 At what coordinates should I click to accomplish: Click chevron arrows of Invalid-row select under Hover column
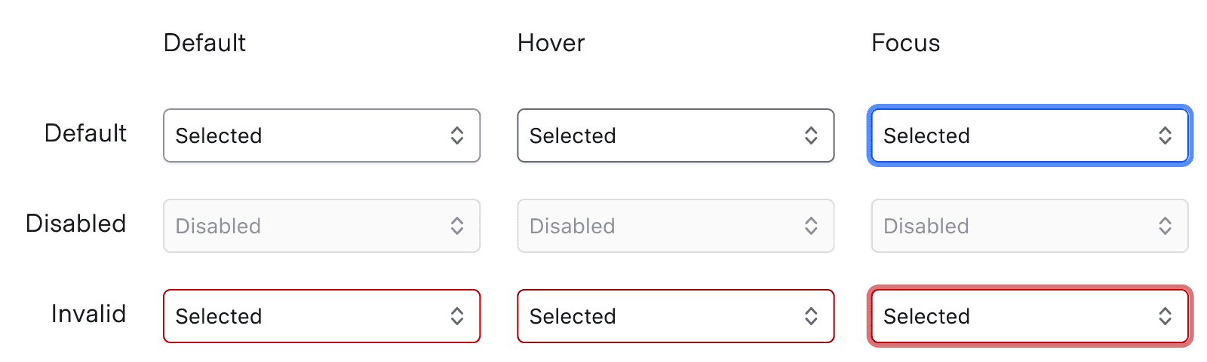coord(811,316)
